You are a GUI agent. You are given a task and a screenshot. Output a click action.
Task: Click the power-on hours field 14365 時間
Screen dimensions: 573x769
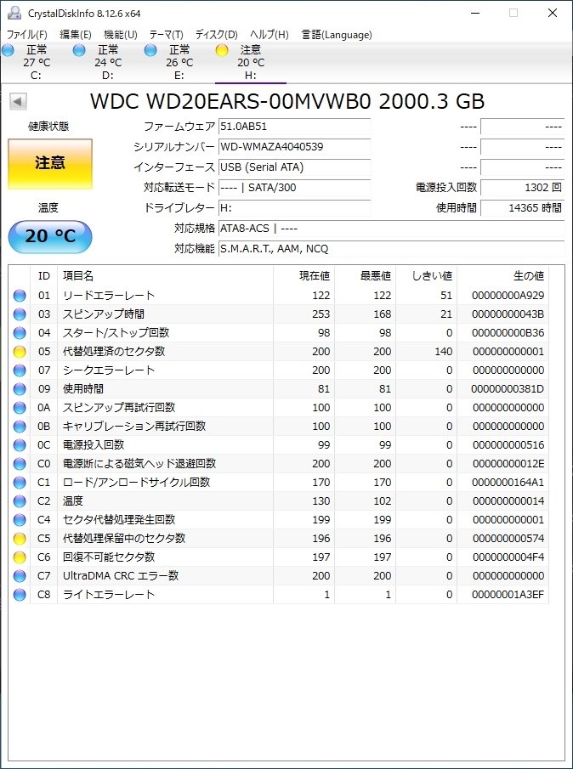523,208
